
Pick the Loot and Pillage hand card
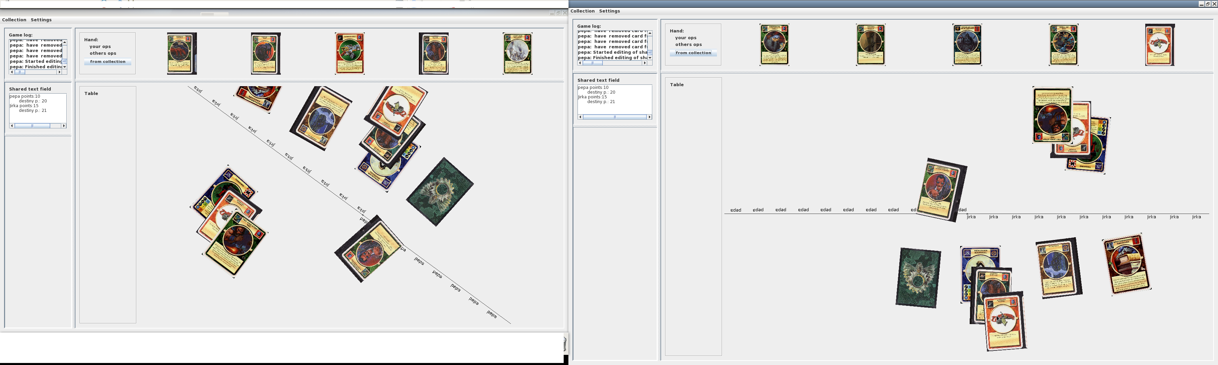click(518, 53)
